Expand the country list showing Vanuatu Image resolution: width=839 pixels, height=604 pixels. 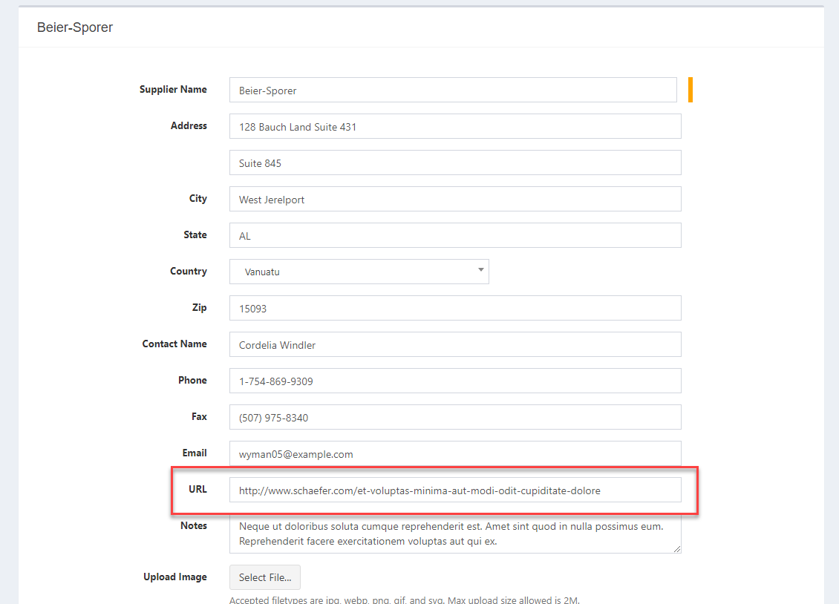pos(359,272)
